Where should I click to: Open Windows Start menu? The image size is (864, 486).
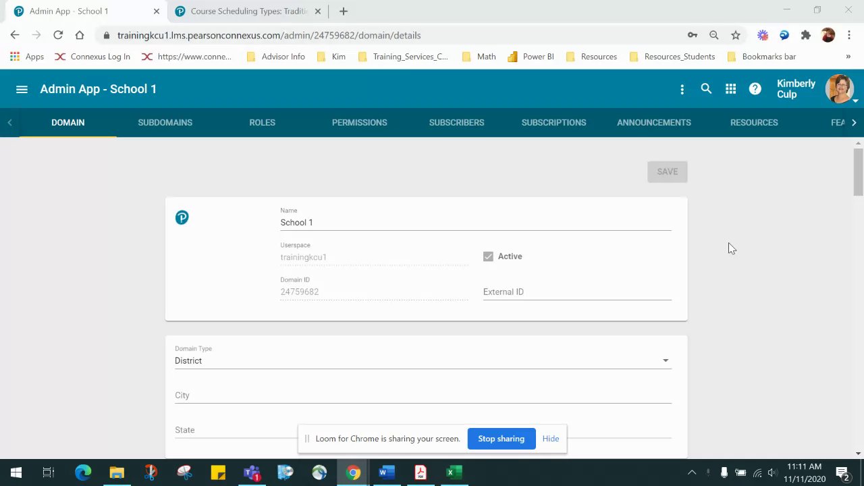point(16,473)
